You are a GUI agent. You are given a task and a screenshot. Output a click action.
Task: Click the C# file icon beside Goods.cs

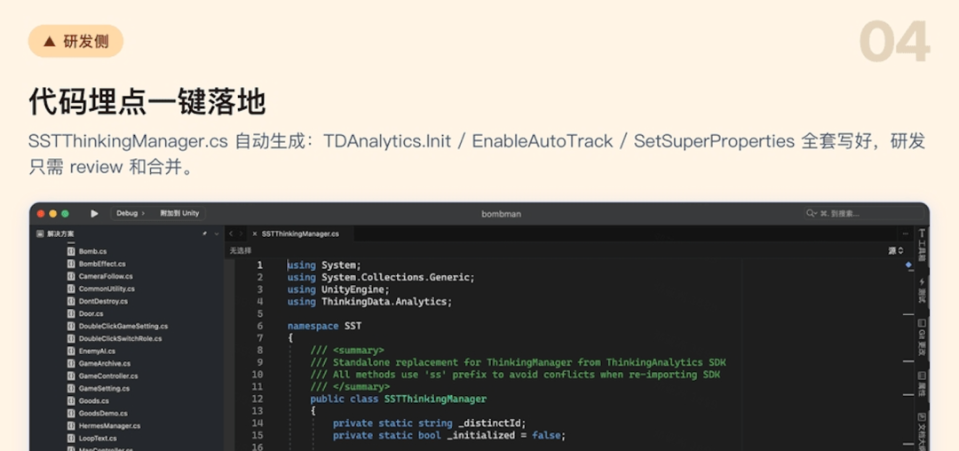click(x=71, y=401)
